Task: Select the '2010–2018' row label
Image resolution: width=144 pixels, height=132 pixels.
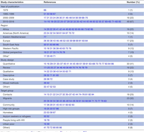Action: (8, 22)
